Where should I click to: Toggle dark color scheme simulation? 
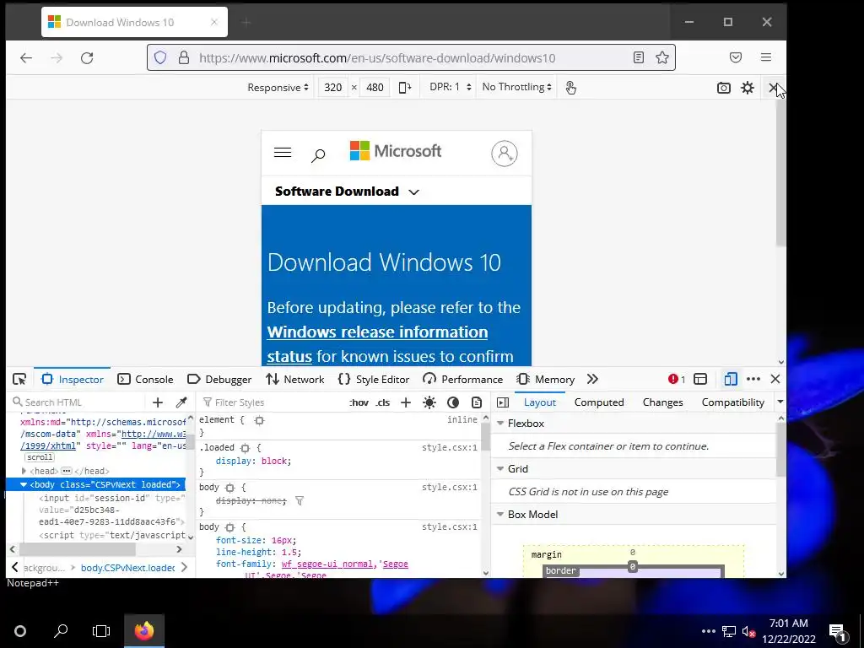(453, 402)
